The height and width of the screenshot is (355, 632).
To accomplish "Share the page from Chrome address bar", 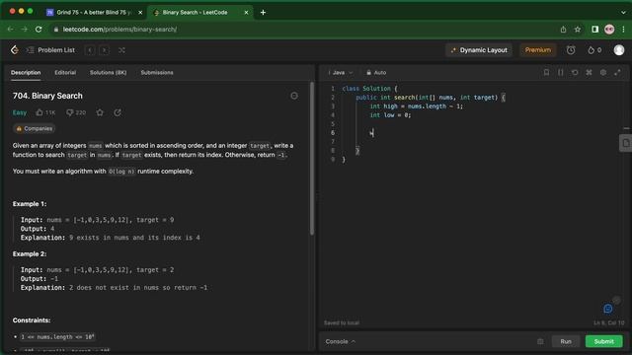I will tap(563, 30).
